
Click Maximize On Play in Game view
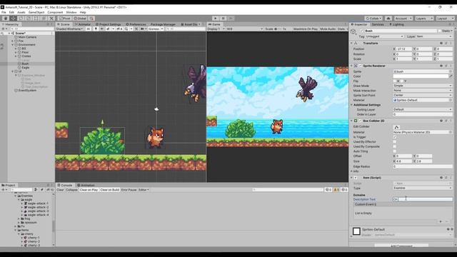click(306, 29)
